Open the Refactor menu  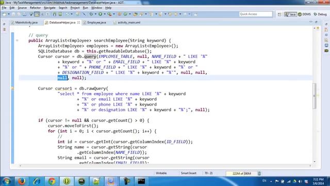(x=35, y=8)
